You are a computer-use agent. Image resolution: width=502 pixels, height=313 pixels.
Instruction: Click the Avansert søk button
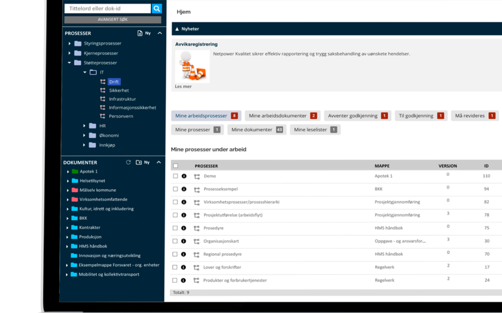(x=112, y=19)
